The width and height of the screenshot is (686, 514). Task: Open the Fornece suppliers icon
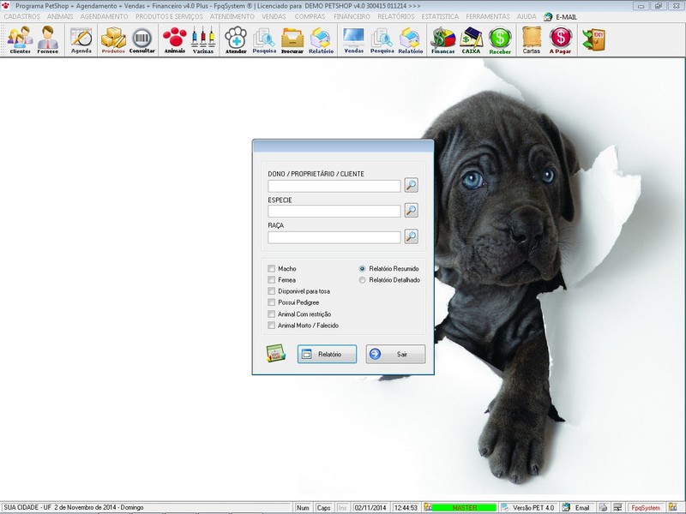point(48,39)
